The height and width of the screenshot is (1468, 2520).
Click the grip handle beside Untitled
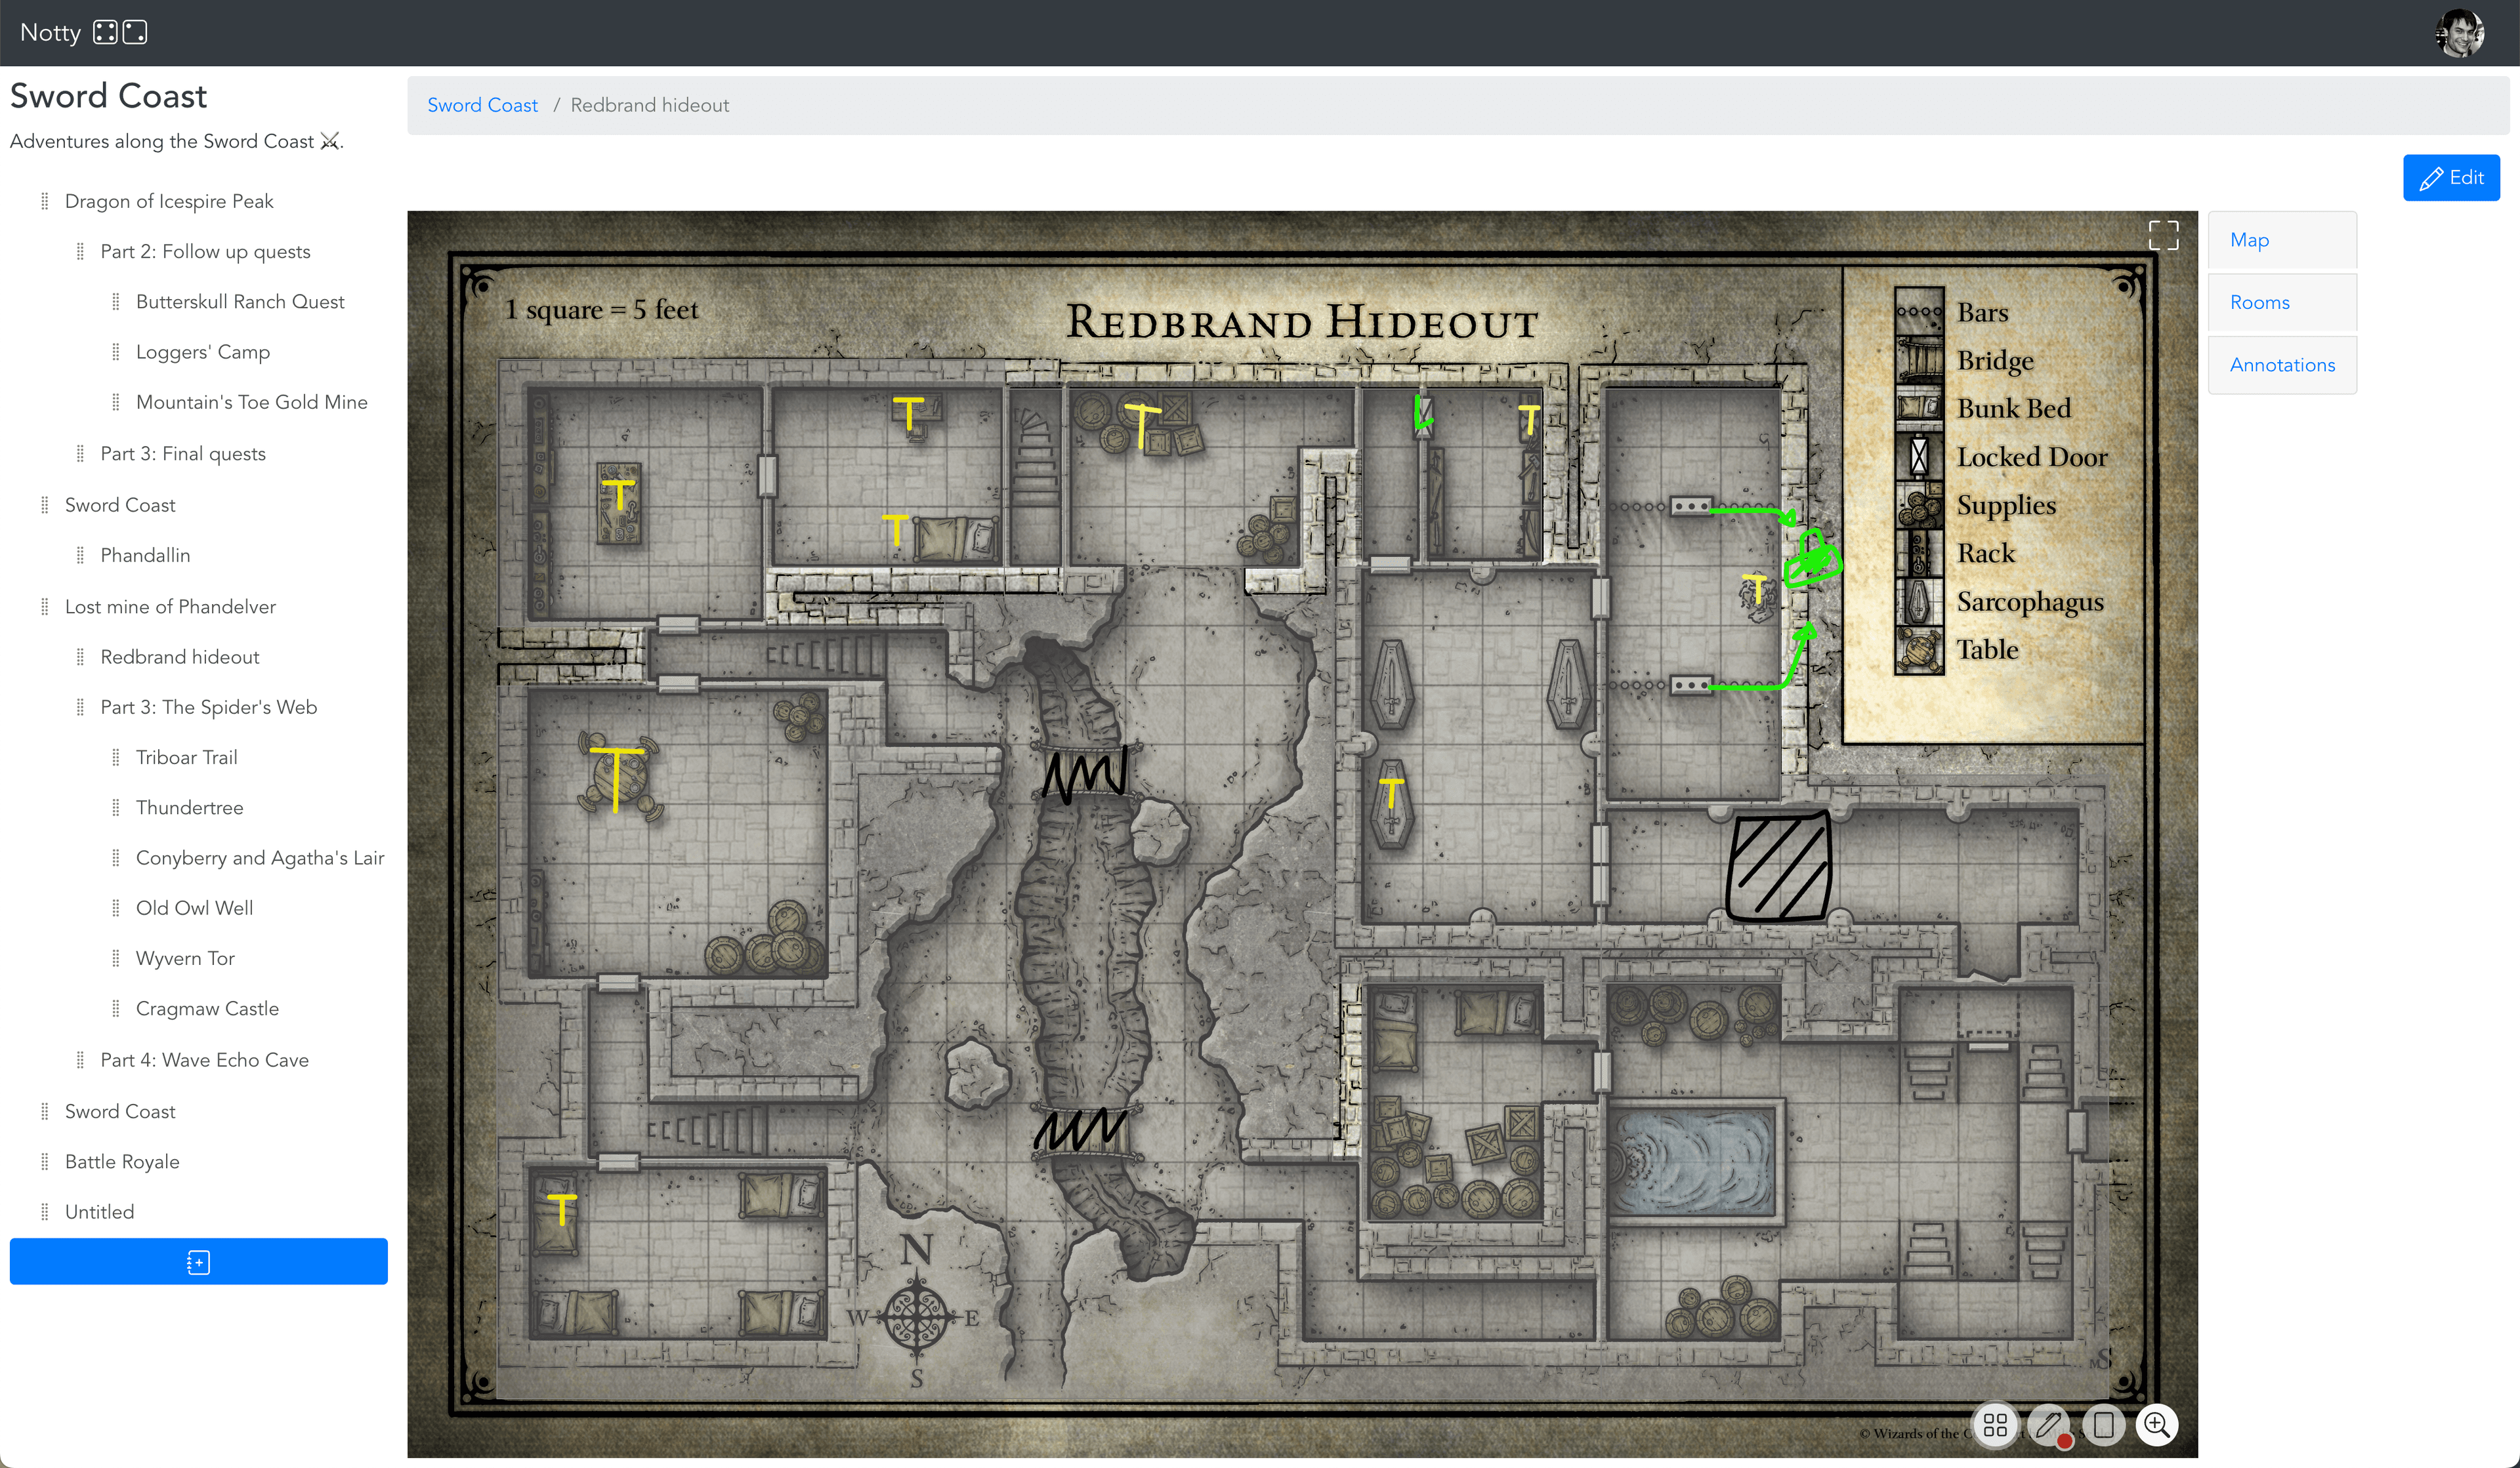coord(44,1211)
